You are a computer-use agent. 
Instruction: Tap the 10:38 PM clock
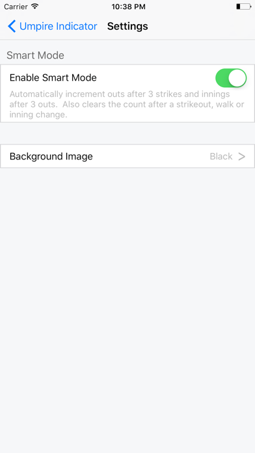click(128, 7)
